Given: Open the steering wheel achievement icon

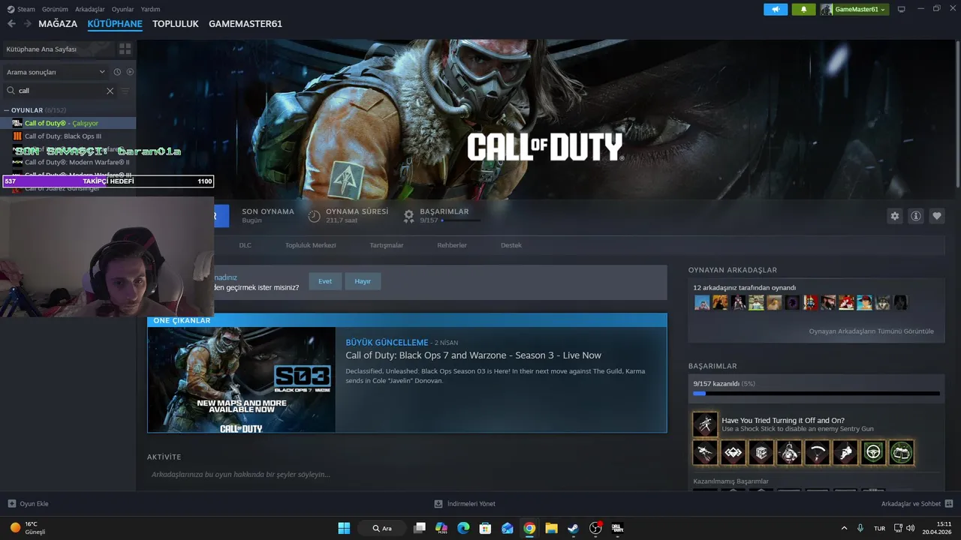Looking at the screenshot, I should click(873, 452).
